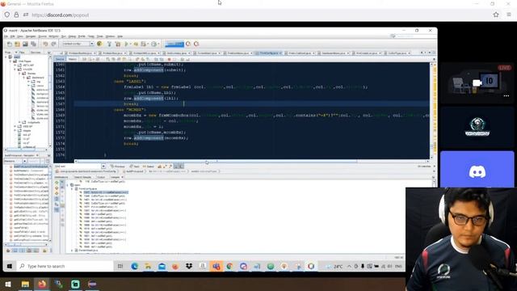Click the Debug Project icon
The width and height of the screenshot is (517, 291).
click(x=136, y=44)
